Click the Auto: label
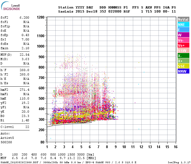The height and width of the screenshot is (164, 191). pos(5,133)
